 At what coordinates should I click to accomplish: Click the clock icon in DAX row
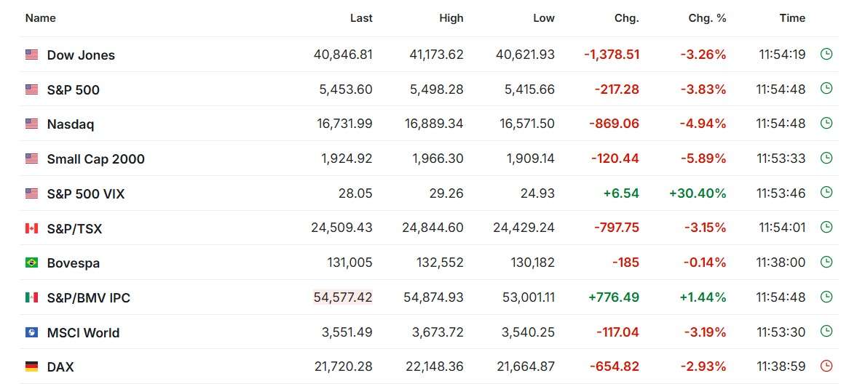point(826,366)
